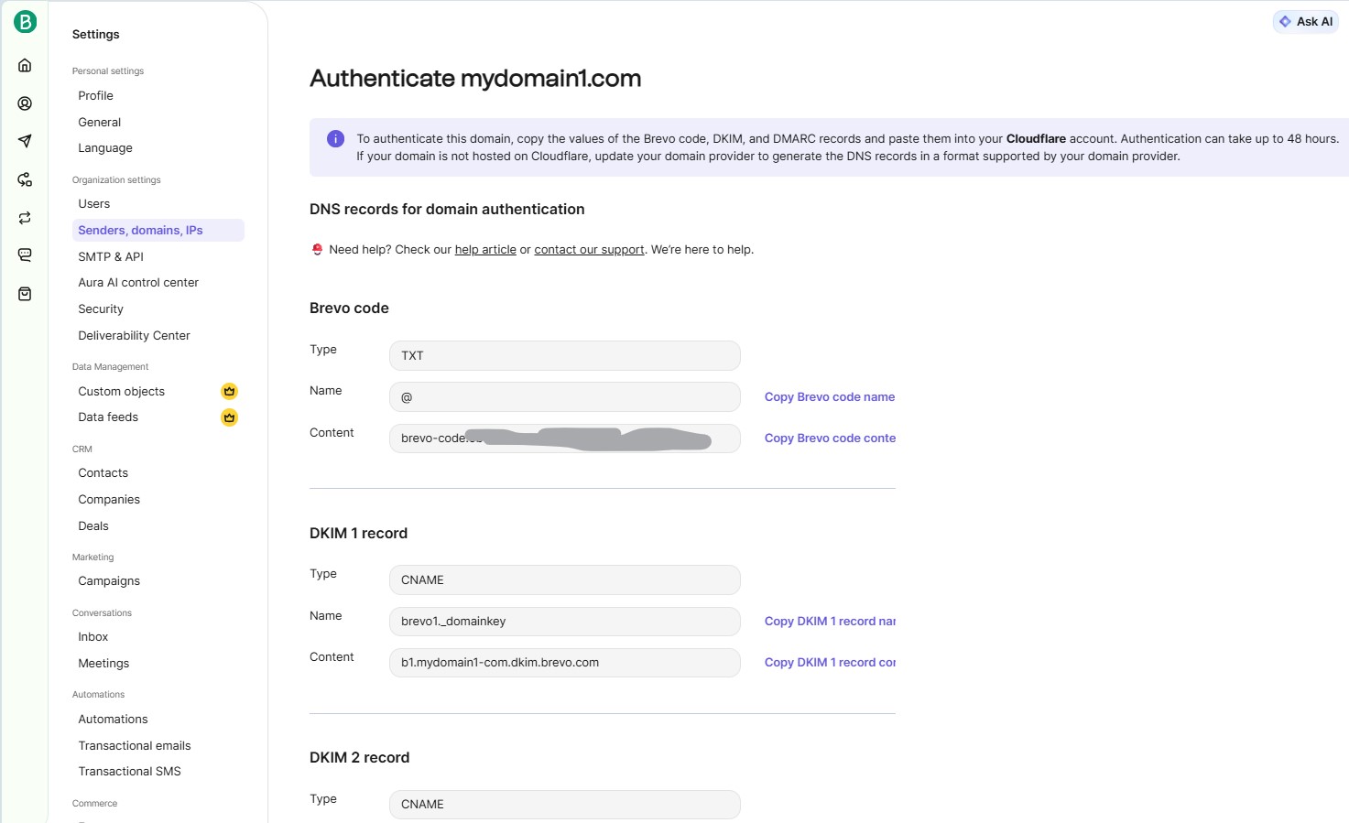The image size is (1349, 823).
Task: Open the Contacts person icon in left rail
Action: pyautogui.click(x=25, y=103)
